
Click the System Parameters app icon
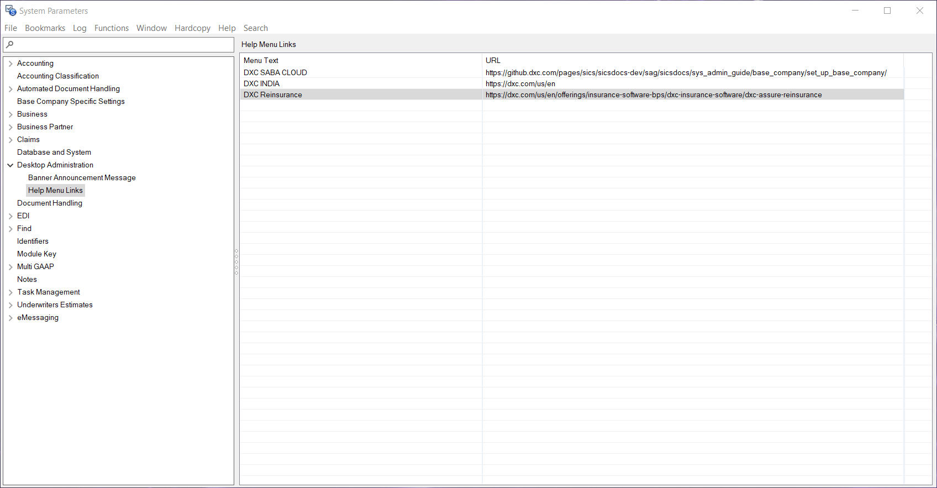10,11
